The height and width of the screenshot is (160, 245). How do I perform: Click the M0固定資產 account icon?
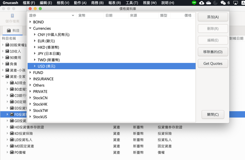coord(12,146)
